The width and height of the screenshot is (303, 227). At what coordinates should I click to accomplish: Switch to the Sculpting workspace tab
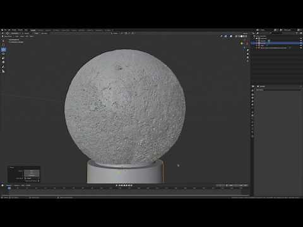pyautogui.click(x=48, y=30)
